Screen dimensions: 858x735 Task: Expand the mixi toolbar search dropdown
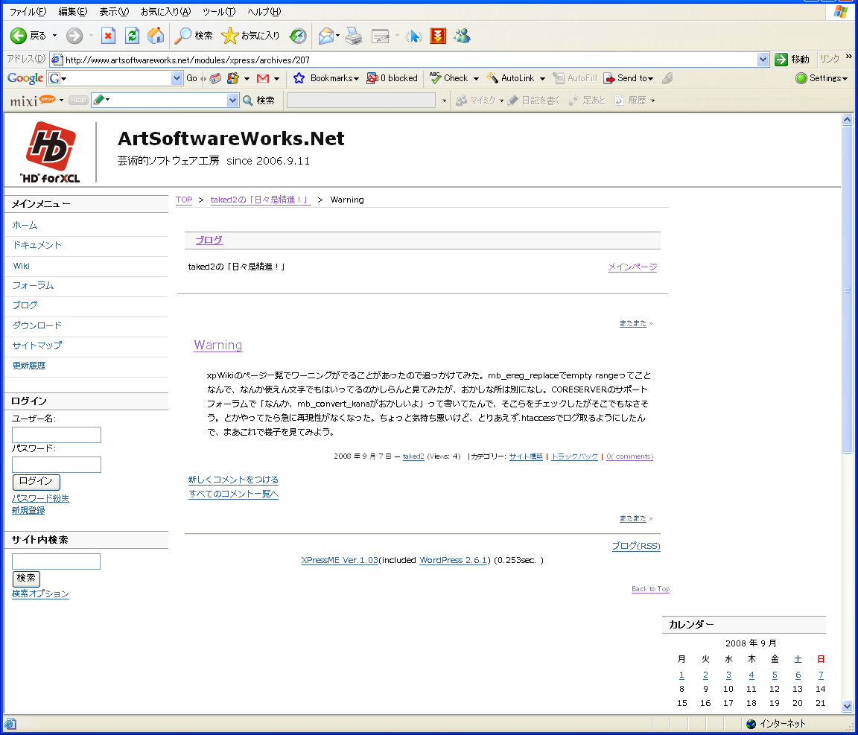click(x=232, y=101)
